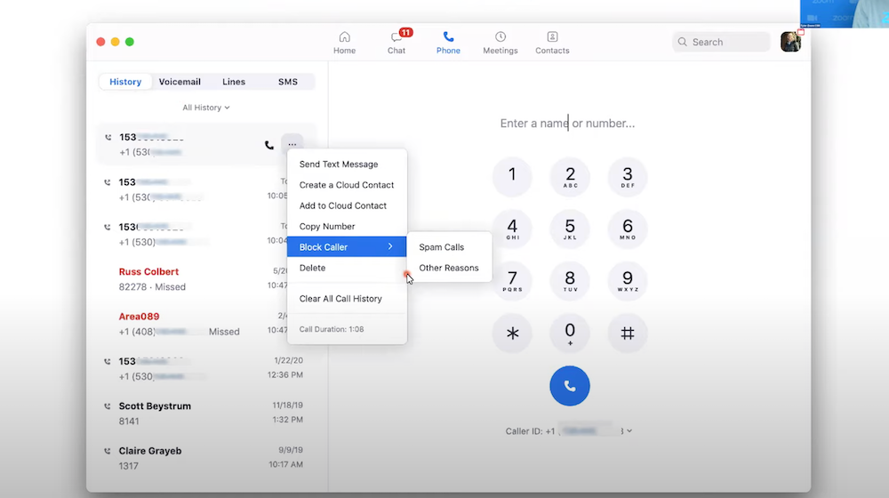Open more options ellipsis button
The image size is (889, 498).
pos(292,144)
